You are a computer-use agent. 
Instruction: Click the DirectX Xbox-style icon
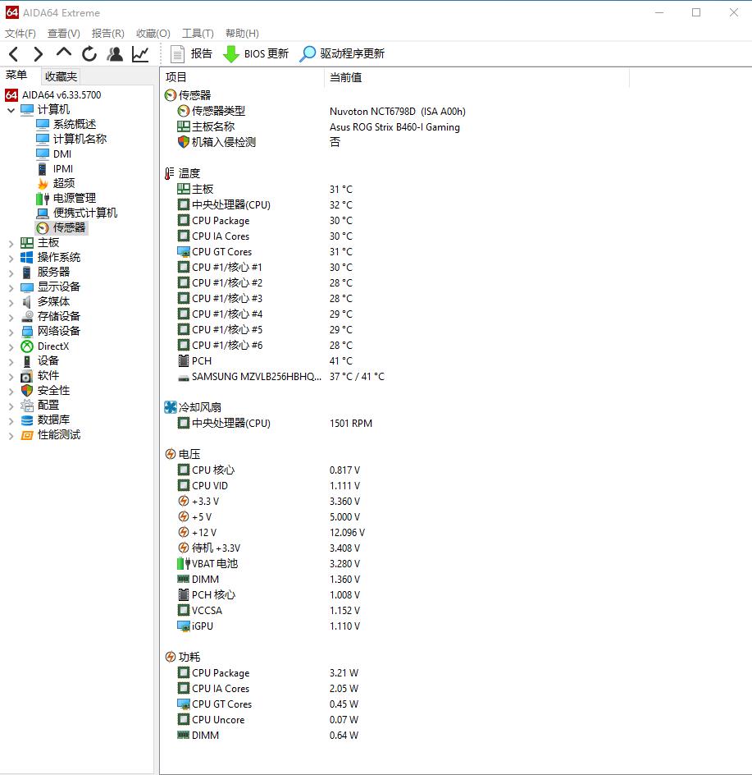[x=27, y=346]
